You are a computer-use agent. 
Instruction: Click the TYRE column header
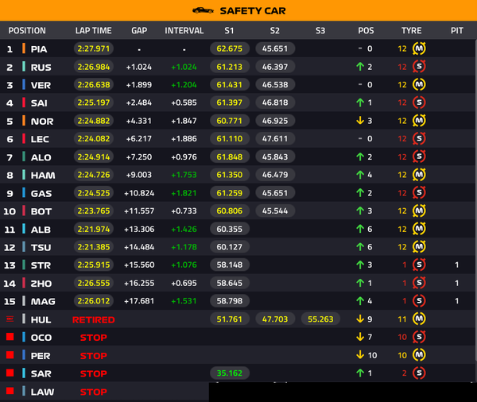click(411, 31)
